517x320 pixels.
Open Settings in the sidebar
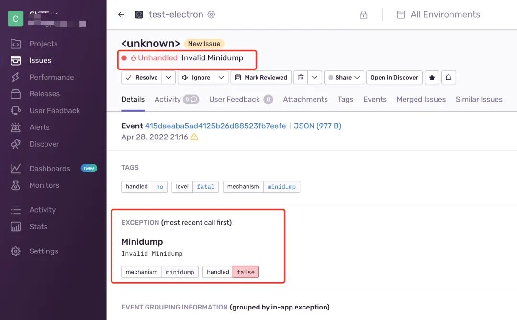pos(44,251)
